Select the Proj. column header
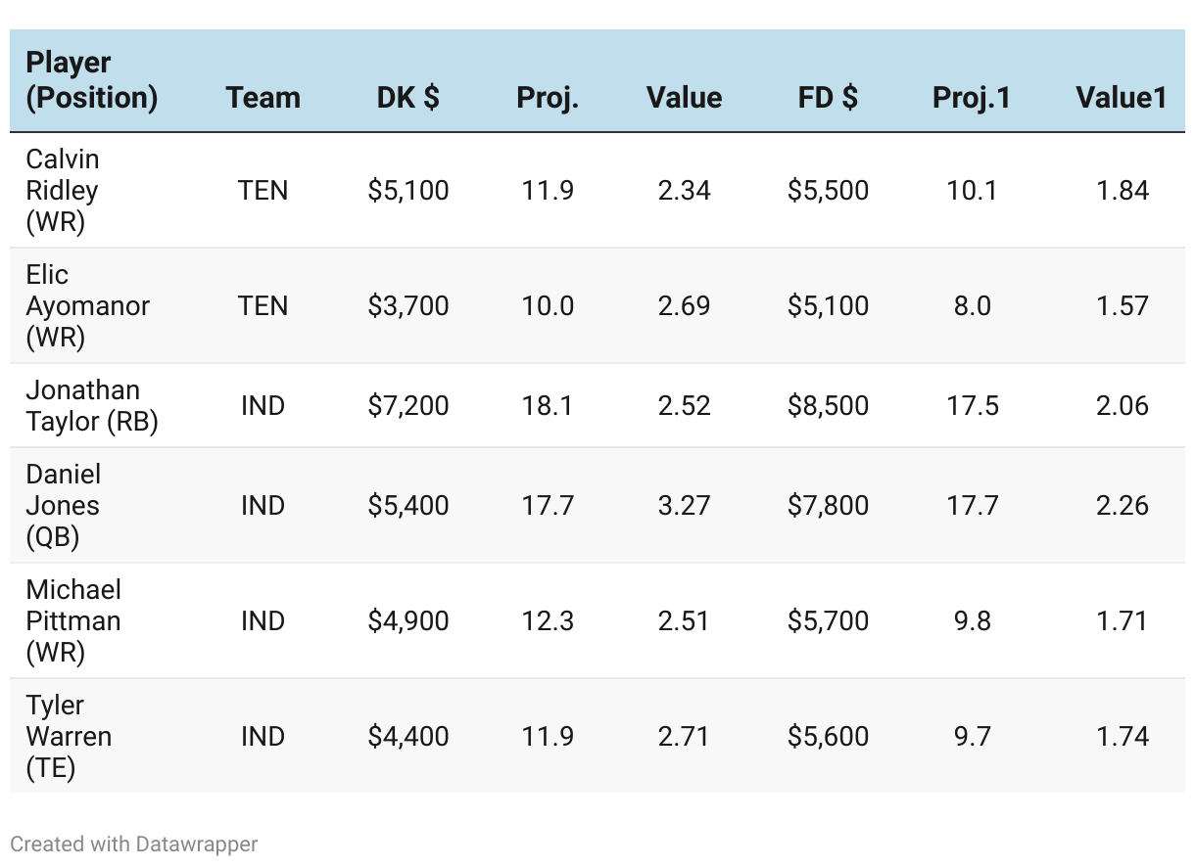1195x867 pixels. 548,98
